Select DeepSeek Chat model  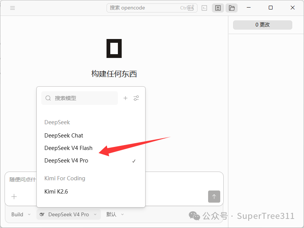(91, 136)
